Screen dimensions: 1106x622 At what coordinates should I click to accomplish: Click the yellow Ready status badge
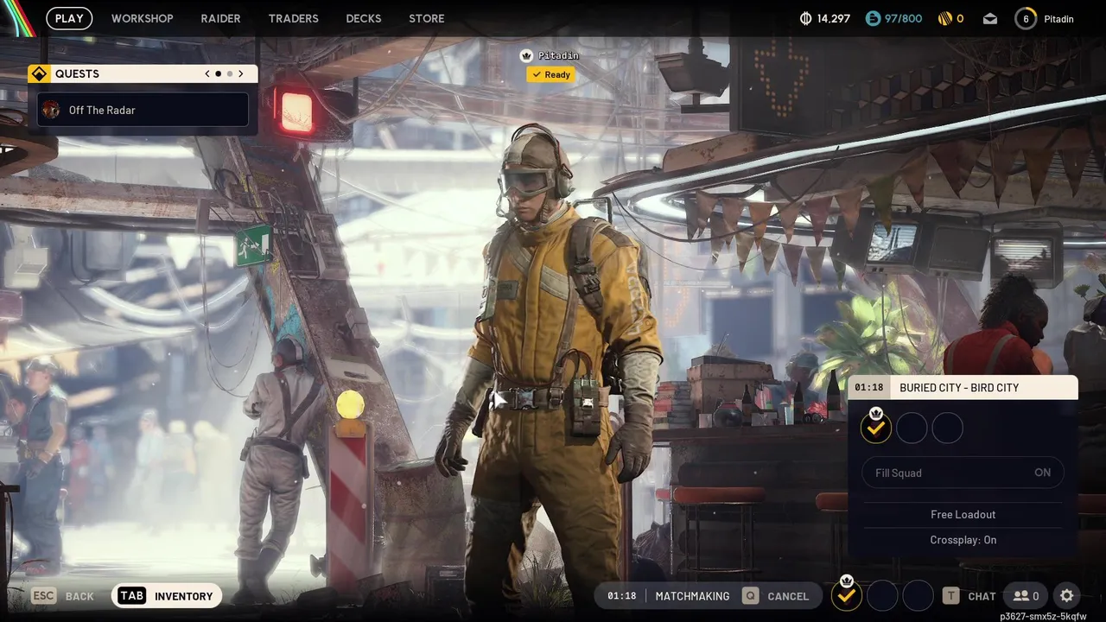[550, 74]
